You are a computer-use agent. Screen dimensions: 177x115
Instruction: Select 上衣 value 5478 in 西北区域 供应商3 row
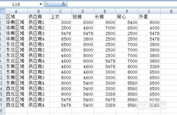(61, 99)
